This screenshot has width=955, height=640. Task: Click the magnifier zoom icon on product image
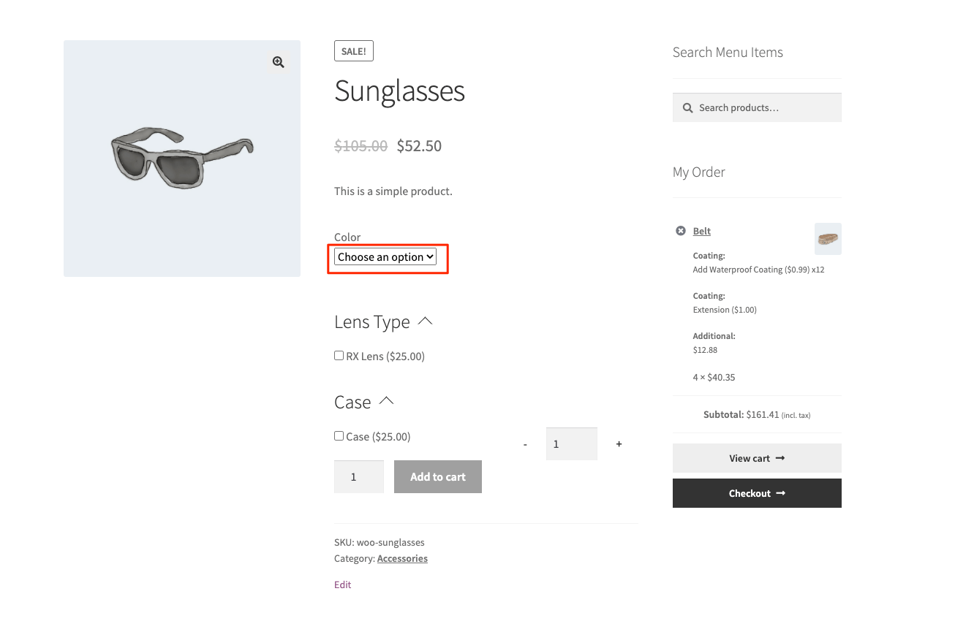coord(278,62)
